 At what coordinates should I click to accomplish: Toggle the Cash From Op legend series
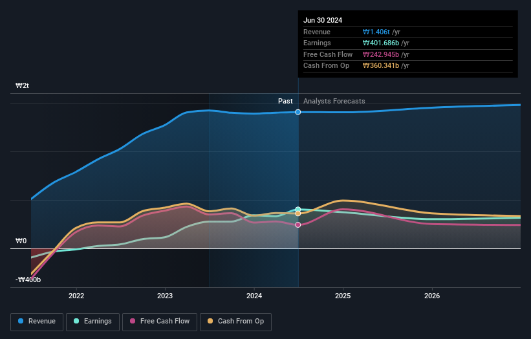pos(235,322)
